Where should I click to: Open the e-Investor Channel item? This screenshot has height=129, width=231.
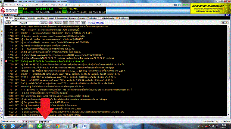click(x=34, y=5)
